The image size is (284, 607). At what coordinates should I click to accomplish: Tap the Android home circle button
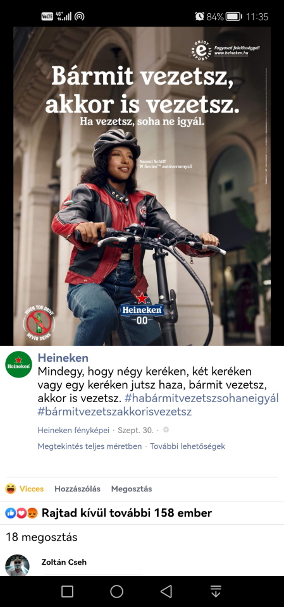116,591
